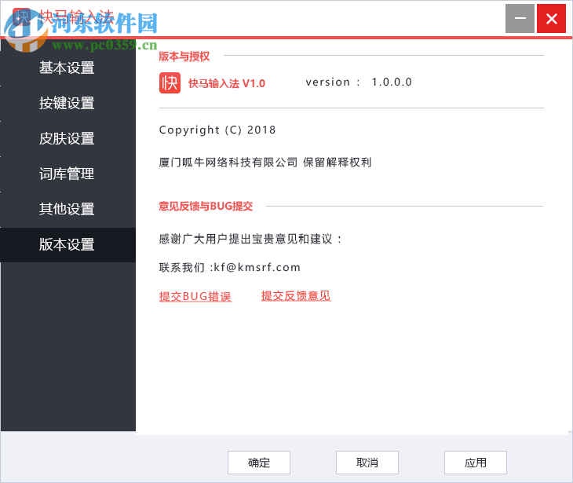The height and width of the screenshot is (483, 573).
Task: Click the 意见反馈与BUG提交 section heading
Action: pyautogui.click(x=206, y=207)
